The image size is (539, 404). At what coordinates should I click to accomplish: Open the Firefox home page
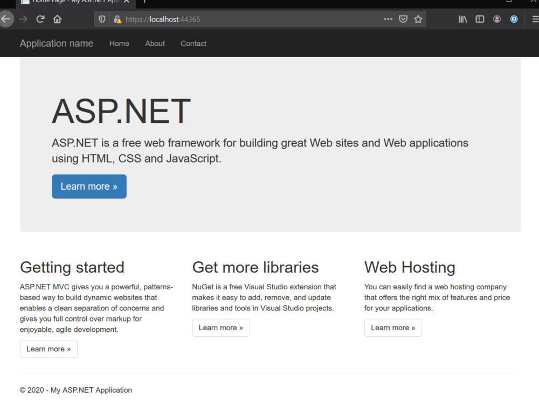(x=57, y=19)
